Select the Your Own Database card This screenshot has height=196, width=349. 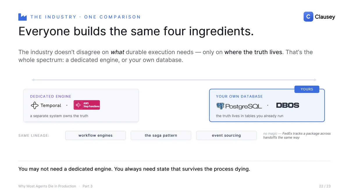[267, 105]
